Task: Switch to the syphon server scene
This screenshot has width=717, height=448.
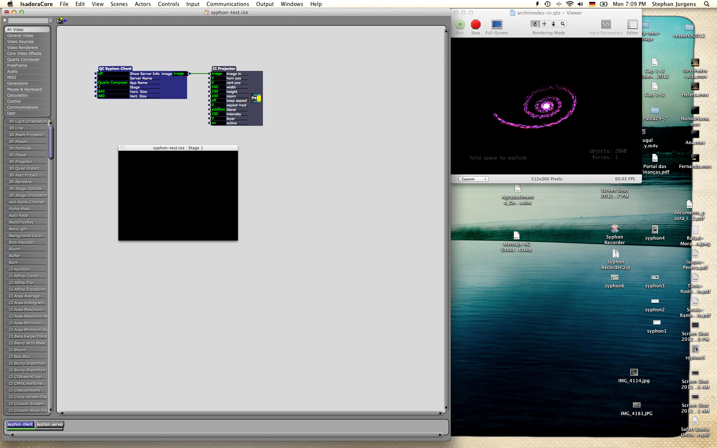Action: pyautogui.click(x=50, y=424)
